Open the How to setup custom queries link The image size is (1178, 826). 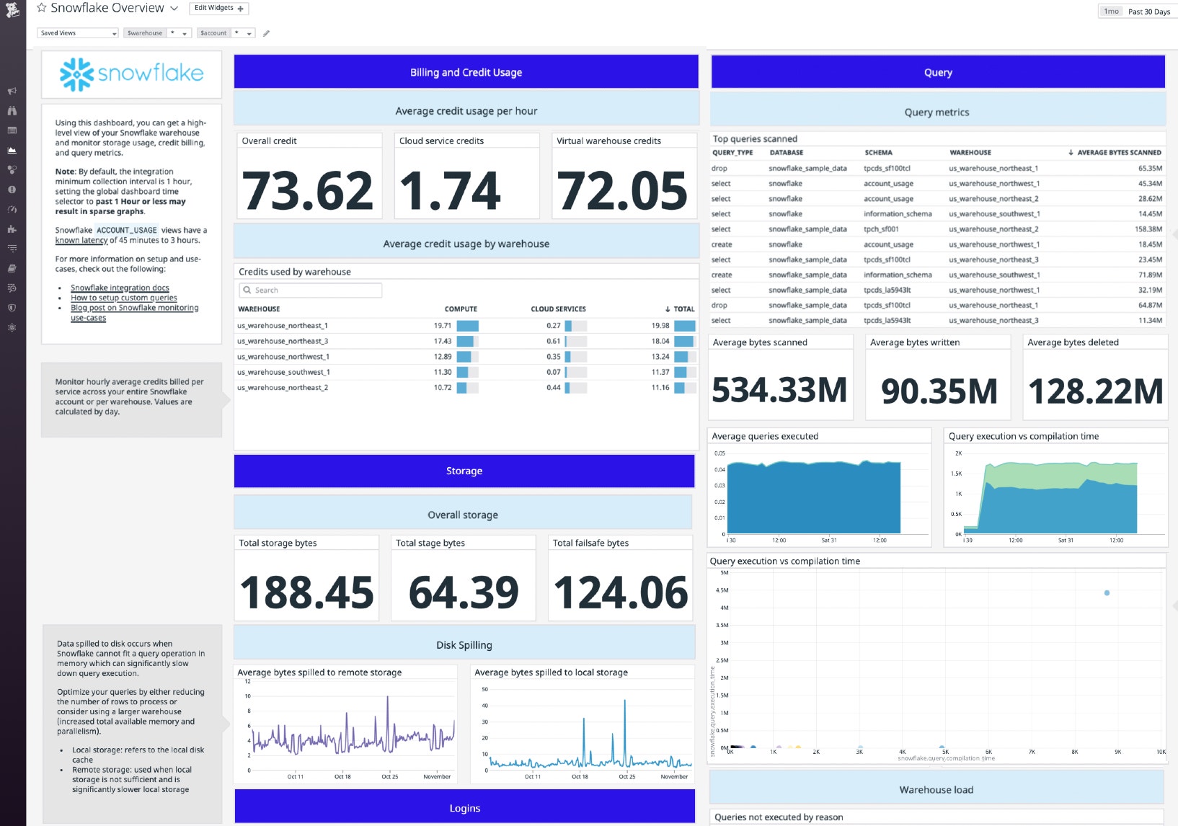123,298
